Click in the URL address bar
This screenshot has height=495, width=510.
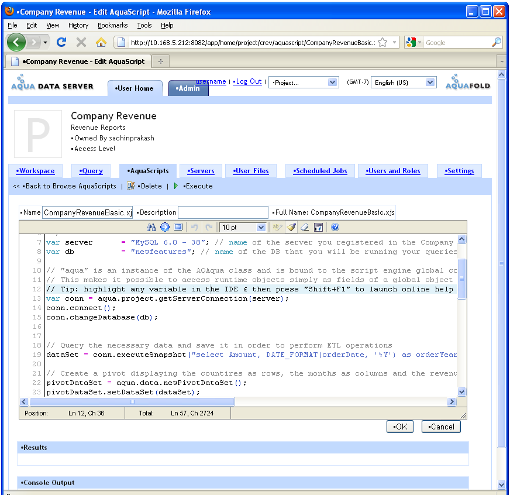[253, 43]
